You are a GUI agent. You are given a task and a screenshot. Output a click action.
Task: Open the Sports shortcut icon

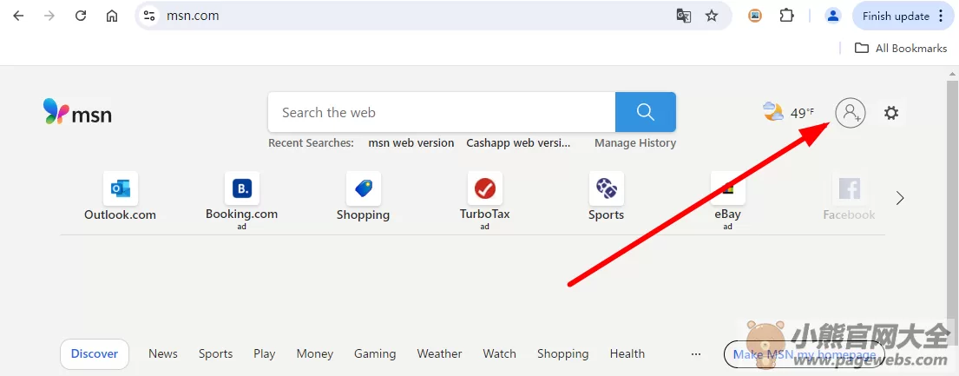(x=606, y=188)
